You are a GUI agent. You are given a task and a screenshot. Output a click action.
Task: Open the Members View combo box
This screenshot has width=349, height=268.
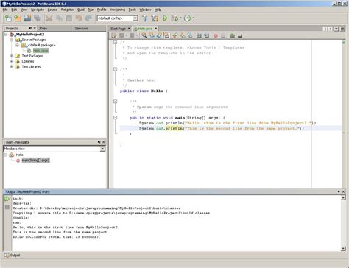coord(54,149)
